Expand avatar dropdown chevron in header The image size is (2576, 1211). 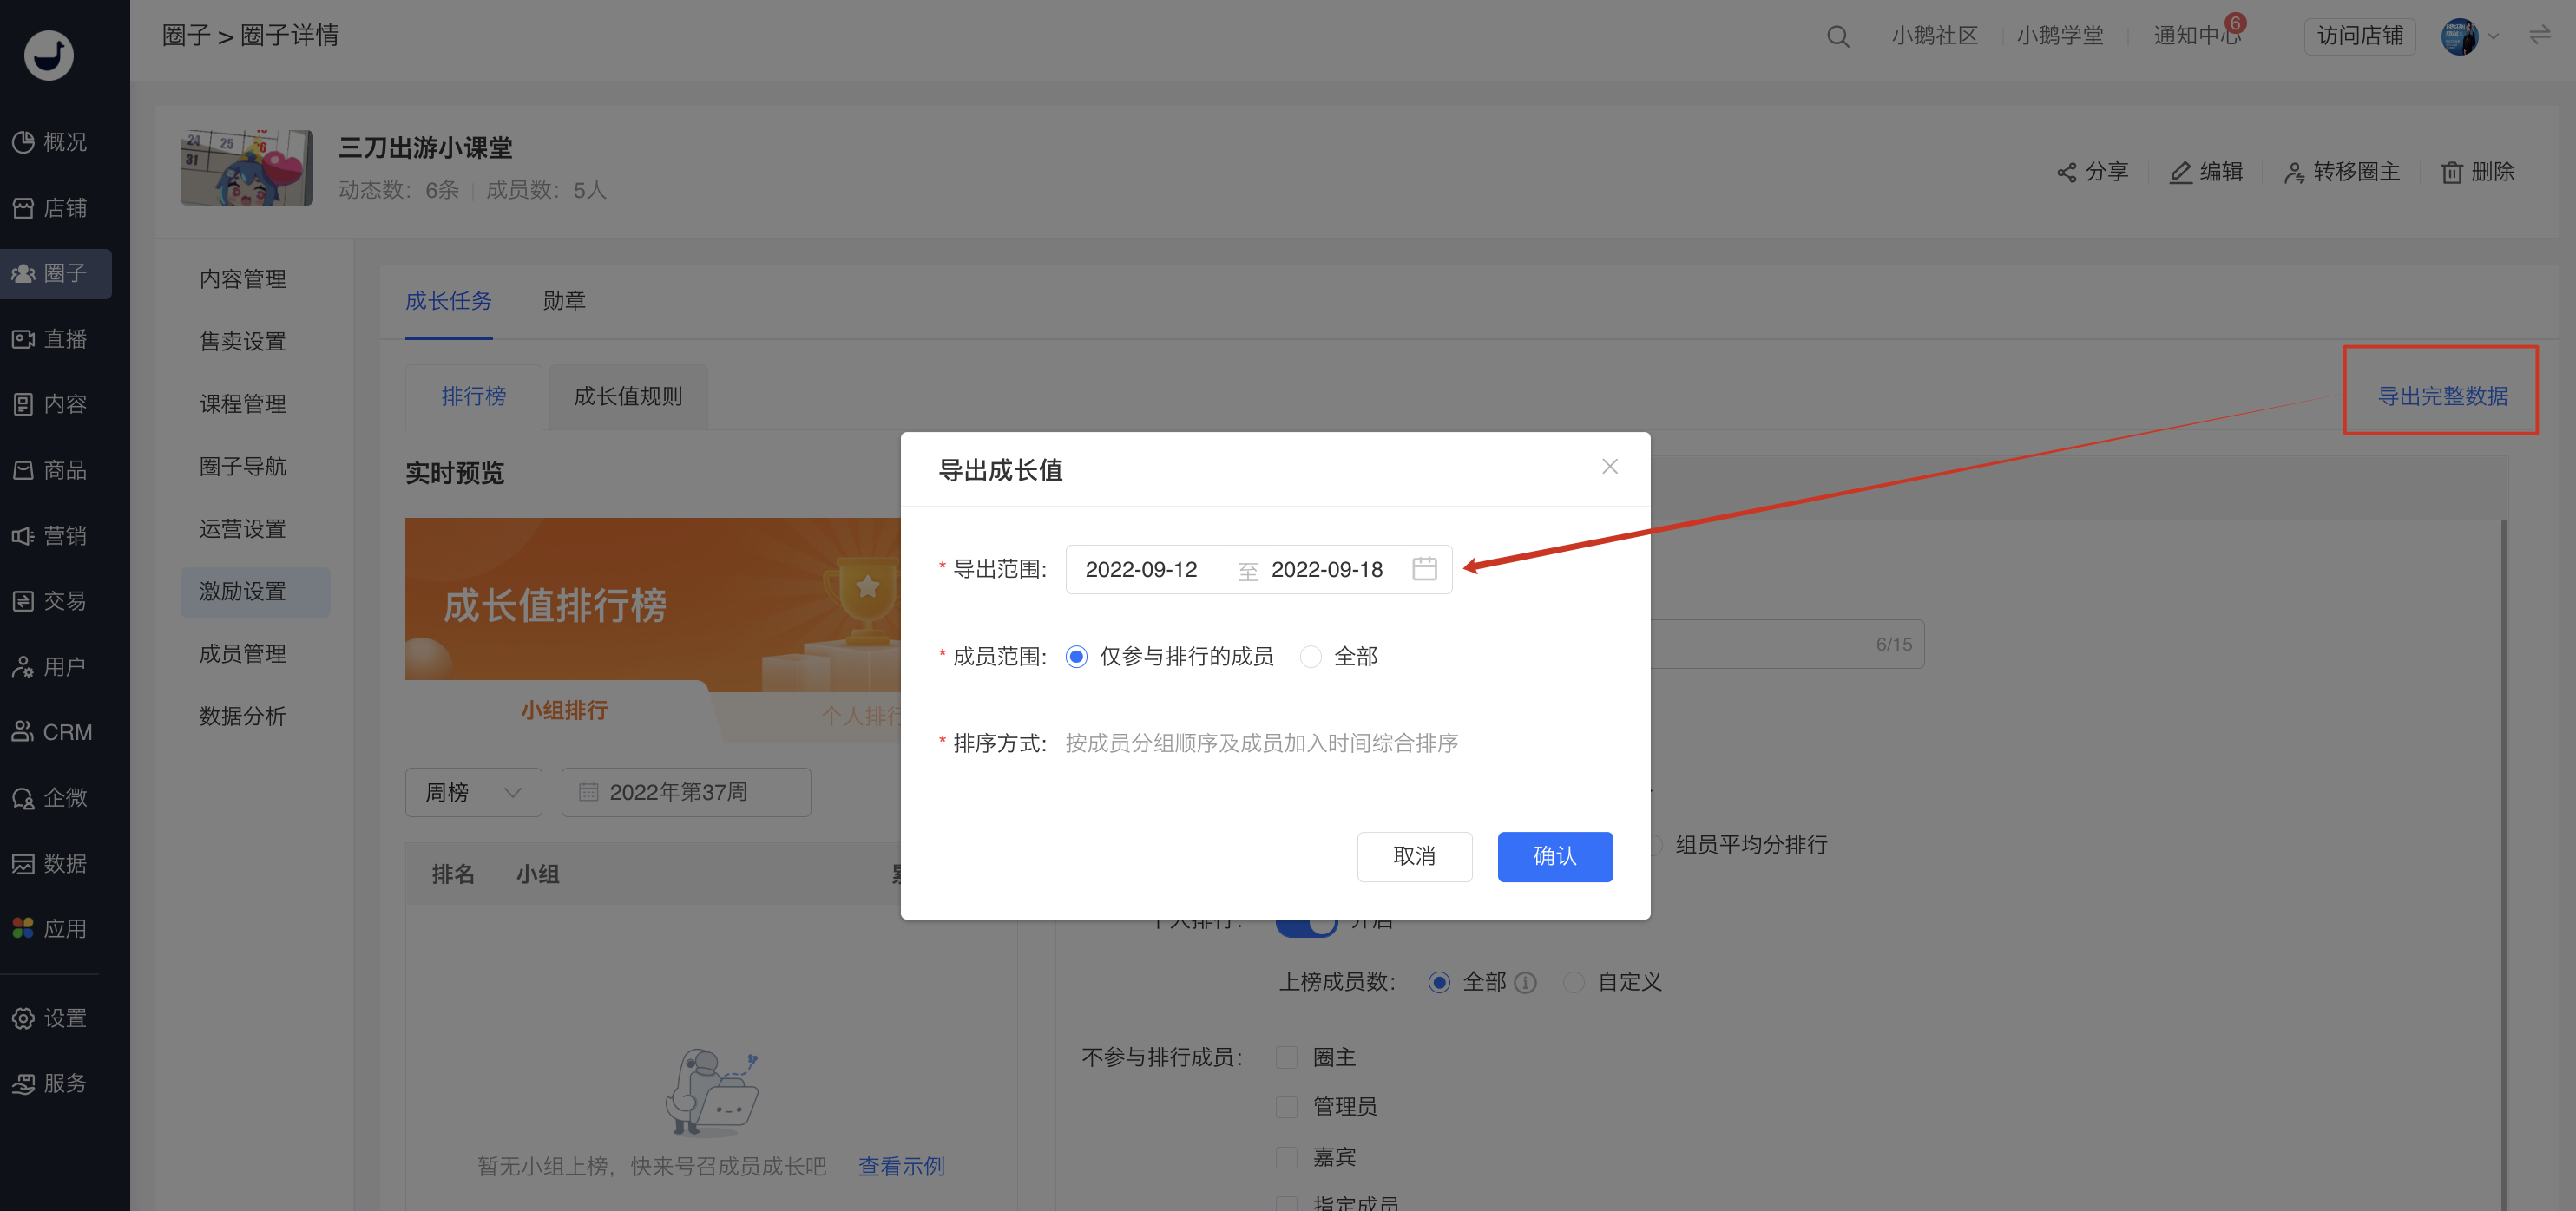click(2493, 37)
